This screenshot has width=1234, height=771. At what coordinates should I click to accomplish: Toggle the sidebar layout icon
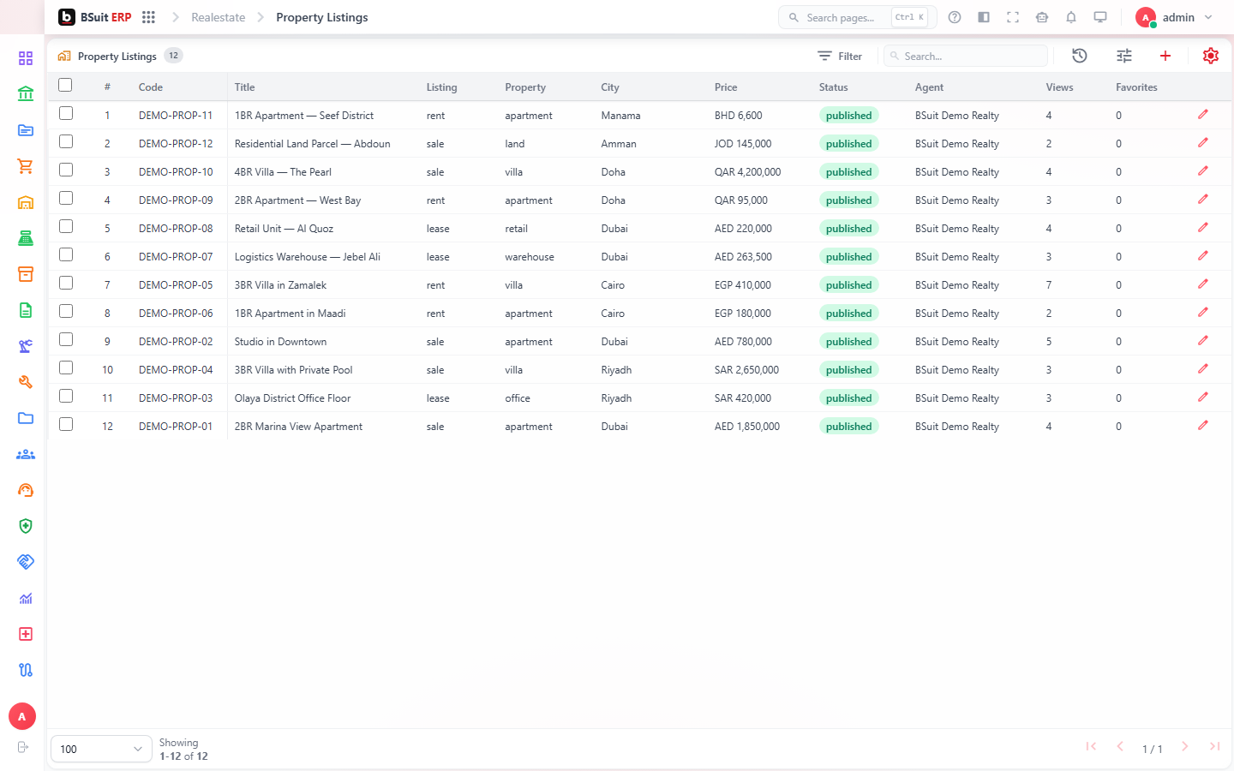coord(984,17)
